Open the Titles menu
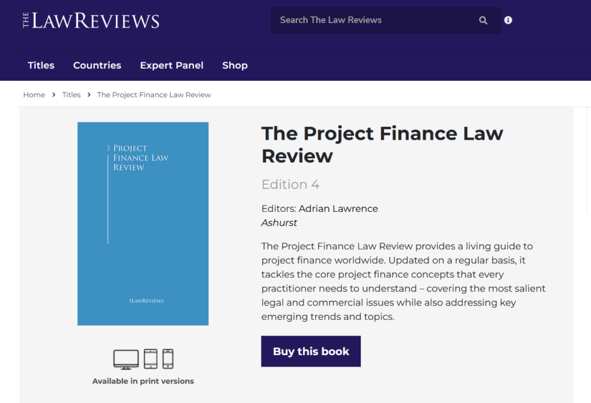 (x=41, y=65)
